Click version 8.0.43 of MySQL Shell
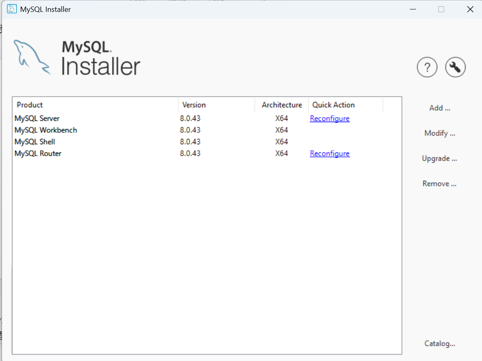Screen dimensions: 482x361 pyautogui.click(x=190, y=142)
